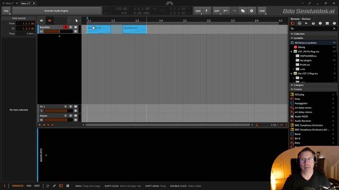Expand the Collection section
Viewport: 339px width, 190px height.
point(313,34)
